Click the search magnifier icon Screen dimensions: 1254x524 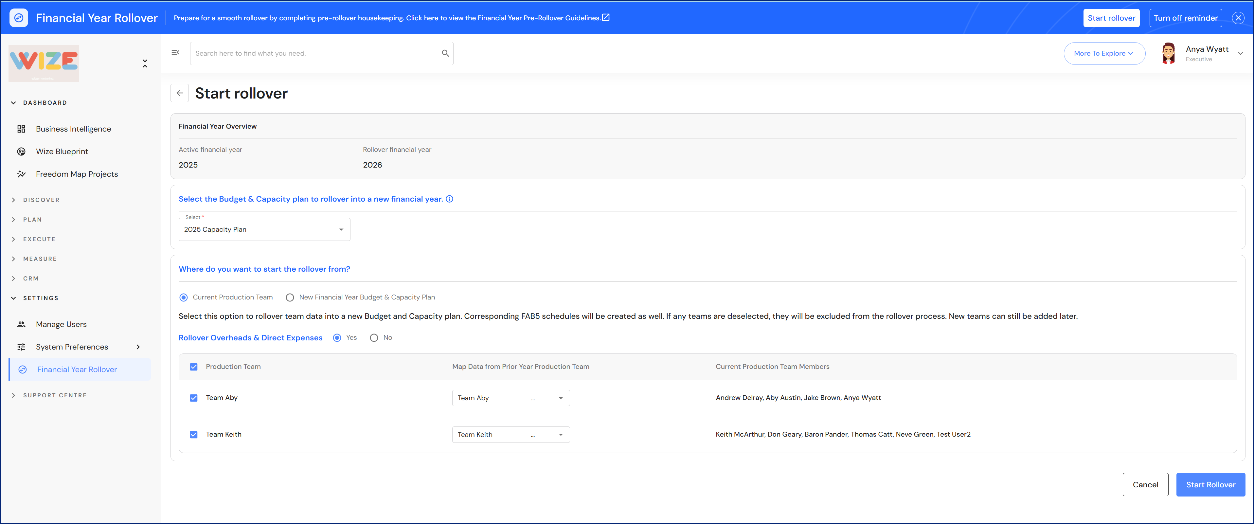pos(445,53)
